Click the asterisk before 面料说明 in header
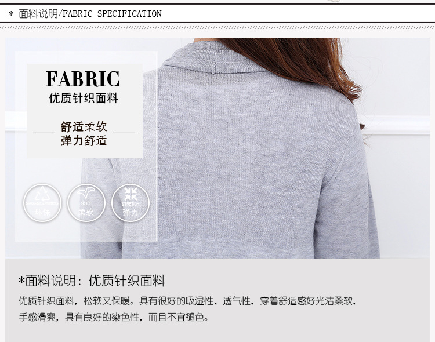The height and width of the screenshot is (342, 435). pyautogui.click(x=11, y=14)
